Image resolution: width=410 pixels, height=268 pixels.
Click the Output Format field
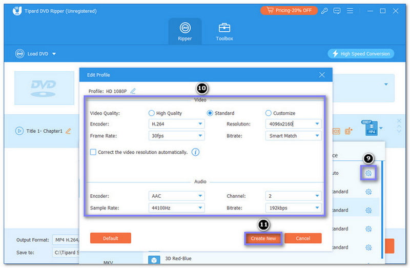tap(66, 240)
